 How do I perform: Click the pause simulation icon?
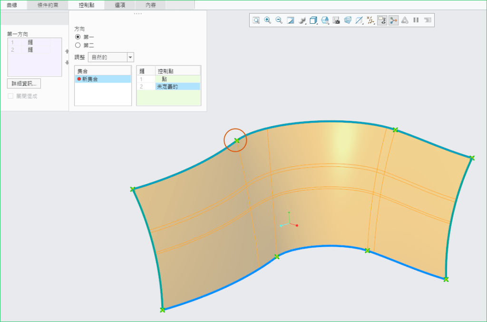[416, 20]
